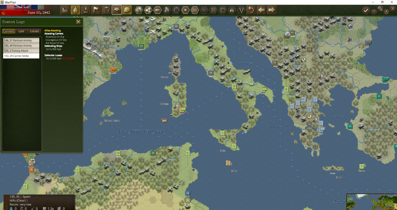Screen dimensions: 397x210
Task: Select log entry 185, 46 Partisan Activity
Action: tap(21, 45)
